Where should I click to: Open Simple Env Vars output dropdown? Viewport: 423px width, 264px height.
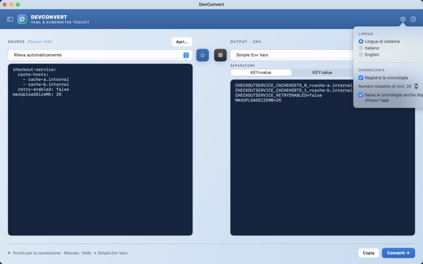(293, 55)
